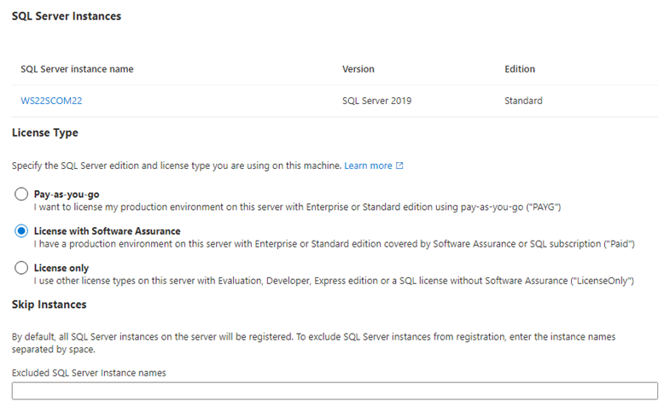The height and width of the screenshot is (413, 664).
Task: Focus the Excluded SQL Server Instance names field
Action: pos(334,391)
